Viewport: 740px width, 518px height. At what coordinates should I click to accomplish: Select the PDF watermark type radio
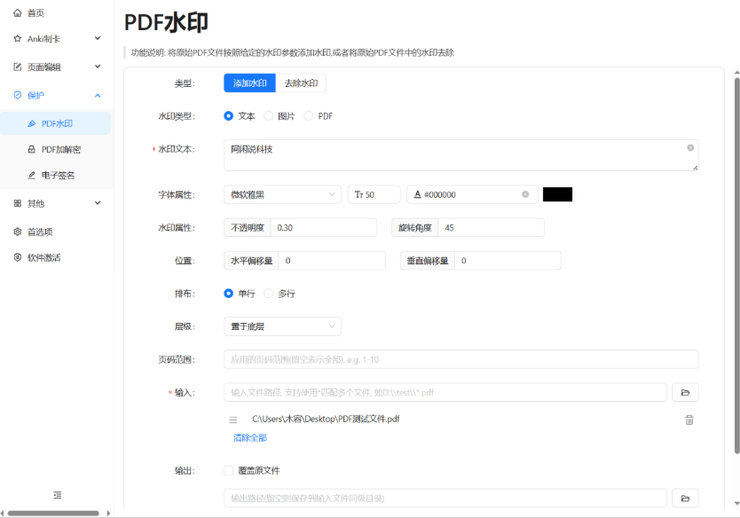click(x=309, y=116)
